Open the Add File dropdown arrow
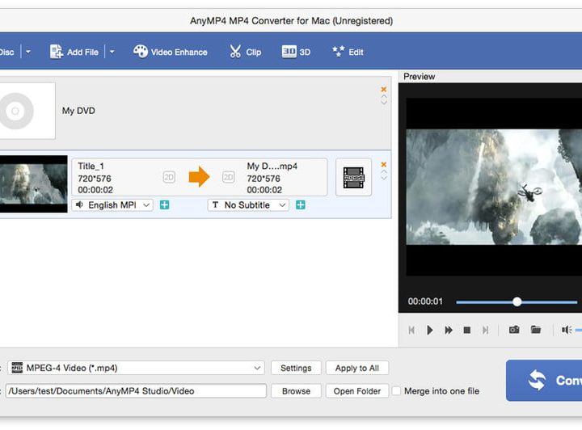The width and height of the screenshot is (582, 430). coord(112,52)
